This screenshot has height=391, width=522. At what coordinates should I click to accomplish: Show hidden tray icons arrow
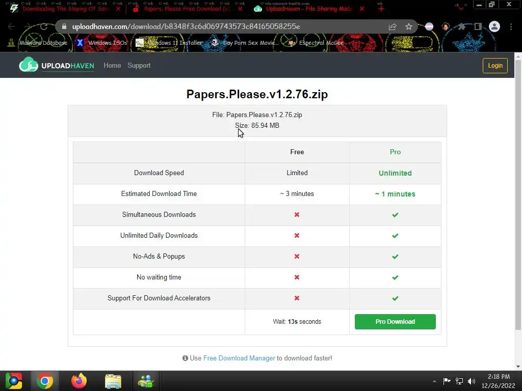click(x=434, y=381)
